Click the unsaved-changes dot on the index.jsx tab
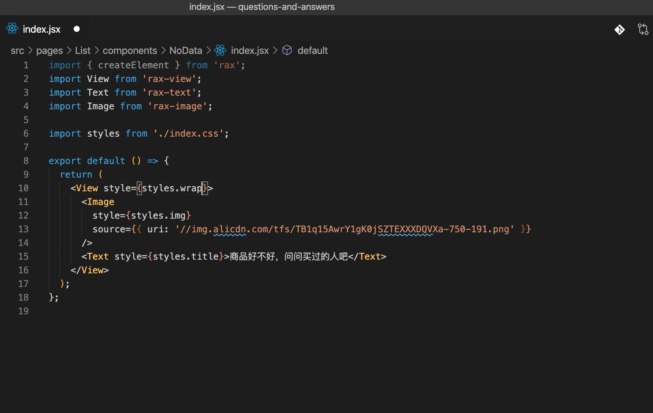The image size is (653, 413). (x=77, y=29)
